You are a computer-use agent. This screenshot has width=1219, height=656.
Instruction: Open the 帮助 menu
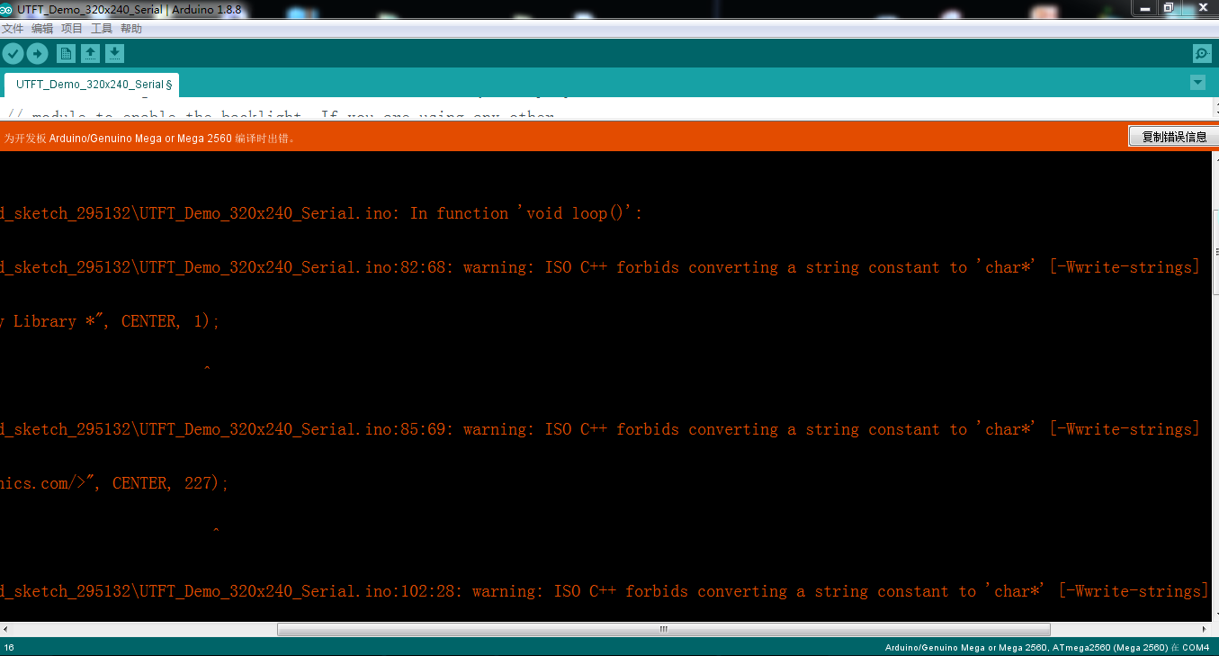tap(131, 29)
